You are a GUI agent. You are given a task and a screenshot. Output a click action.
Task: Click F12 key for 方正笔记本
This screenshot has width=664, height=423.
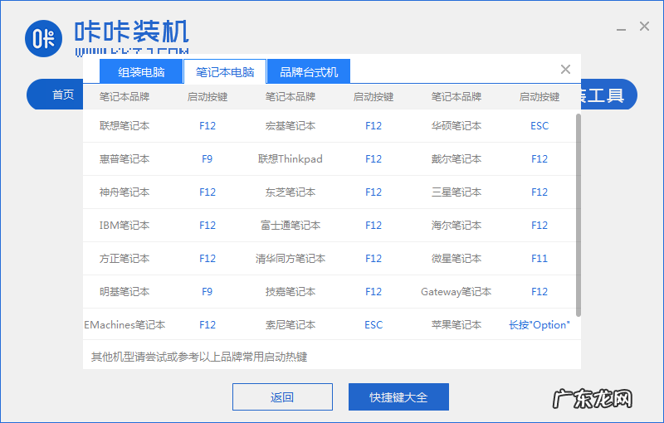click(207, 259)
